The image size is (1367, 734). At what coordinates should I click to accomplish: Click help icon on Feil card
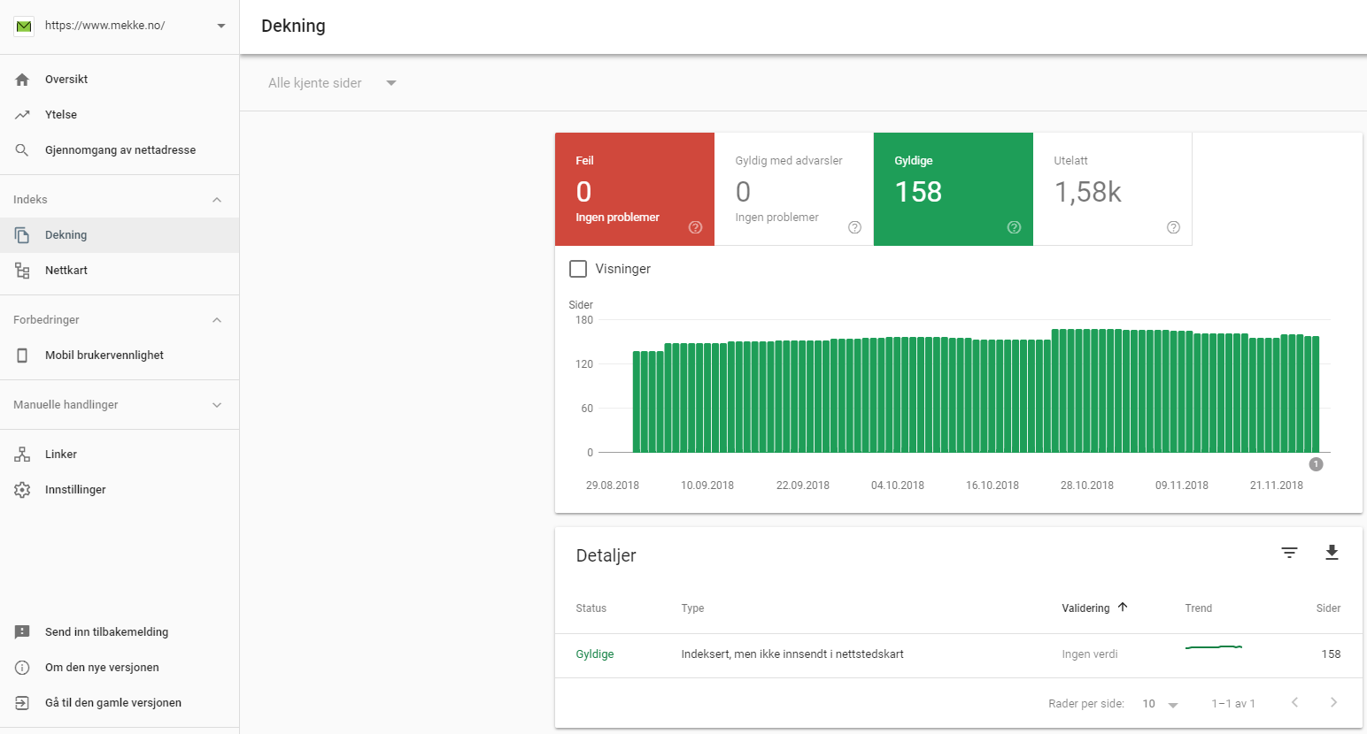[x=695, y=227]
